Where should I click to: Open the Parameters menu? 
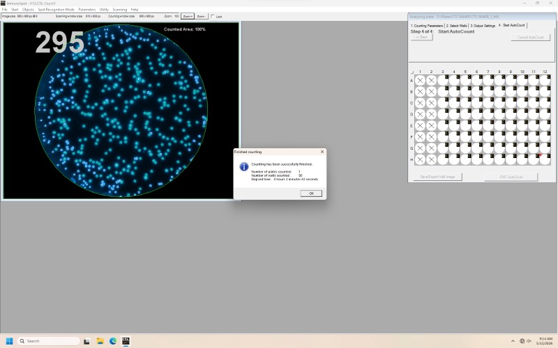tap(86, 10)
